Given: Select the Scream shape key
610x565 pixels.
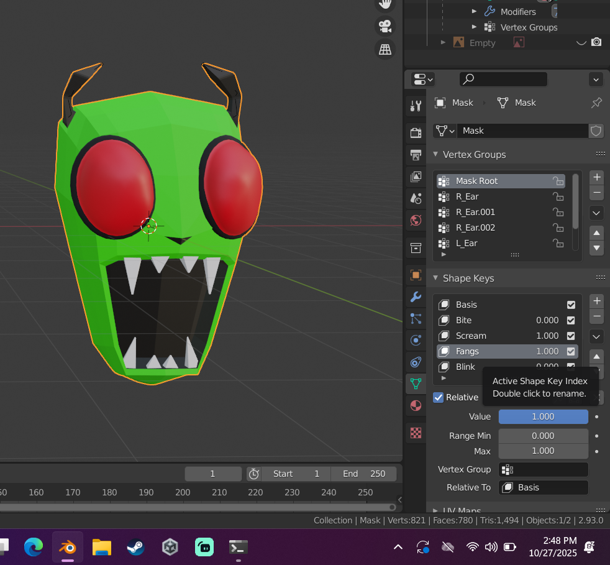Looking at the screenshot, I should coord(471,336).
